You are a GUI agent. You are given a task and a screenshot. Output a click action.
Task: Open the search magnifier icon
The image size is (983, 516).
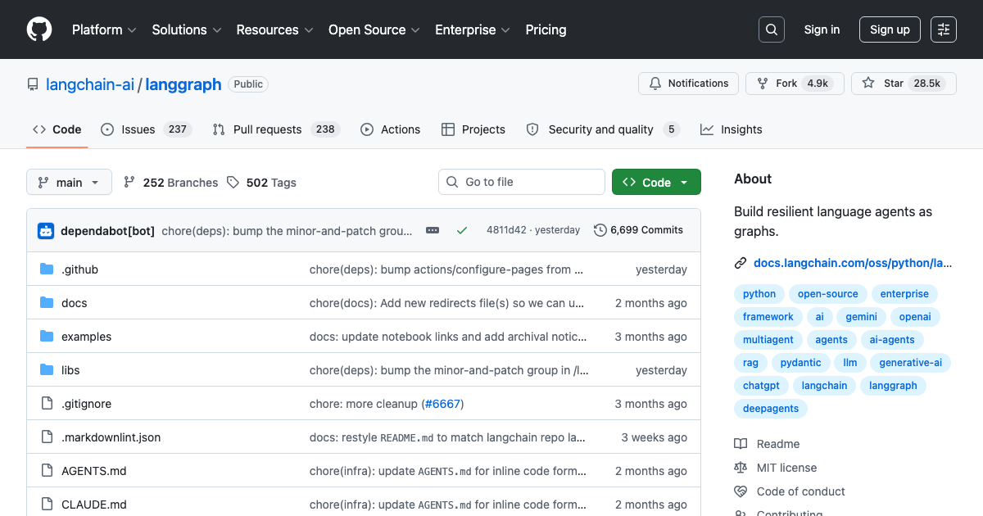pyautogui.click(x=771, y=29)
